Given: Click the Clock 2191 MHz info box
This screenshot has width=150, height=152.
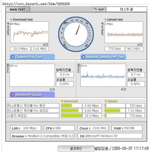Looking at the screenshot, I should [93, 128].
